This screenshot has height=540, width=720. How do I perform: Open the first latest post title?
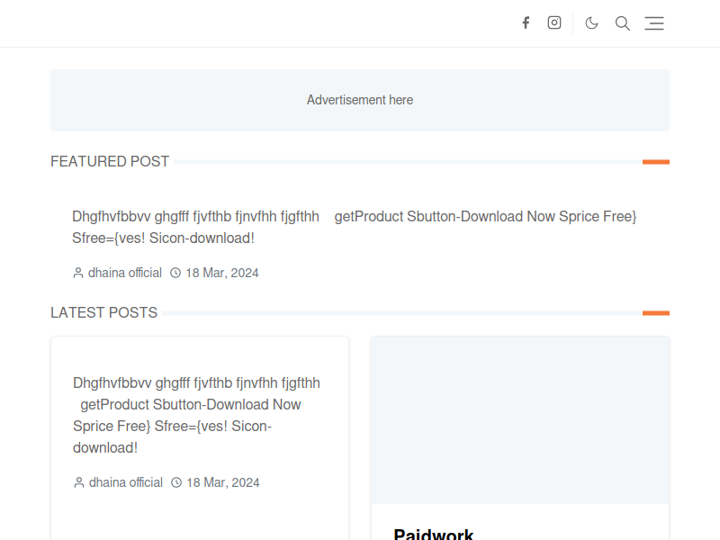(x=196, y=415)
